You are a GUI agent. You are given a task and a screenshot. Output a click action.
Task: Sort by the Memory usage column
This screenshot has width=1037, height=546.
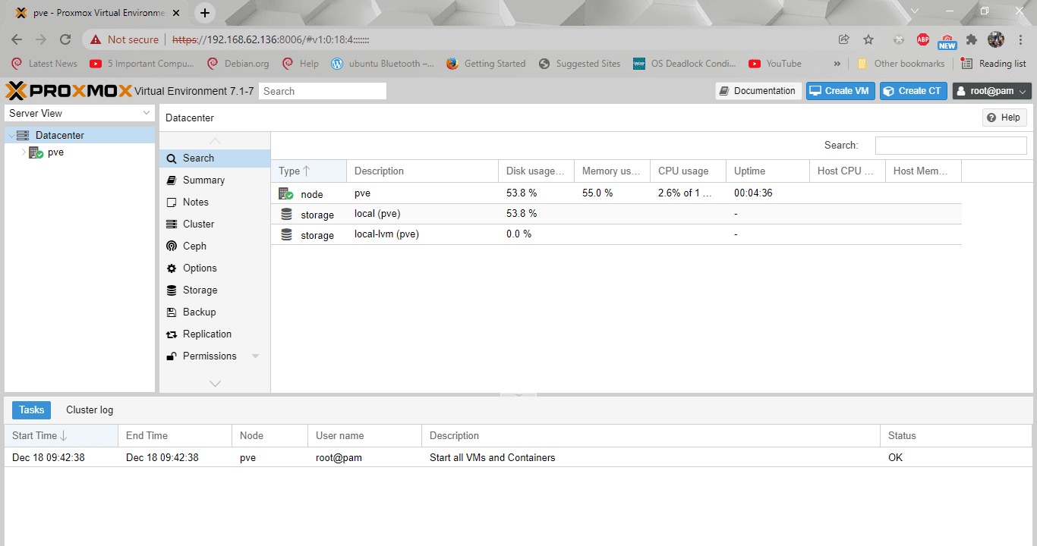point(613,171)
